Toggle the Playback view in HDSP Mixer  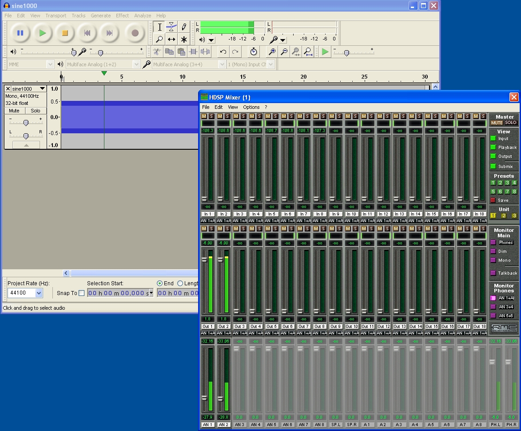point(493,147)
